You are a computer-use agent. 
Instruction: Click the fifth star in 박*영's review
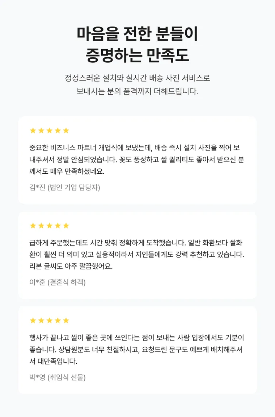pos(66,320)
